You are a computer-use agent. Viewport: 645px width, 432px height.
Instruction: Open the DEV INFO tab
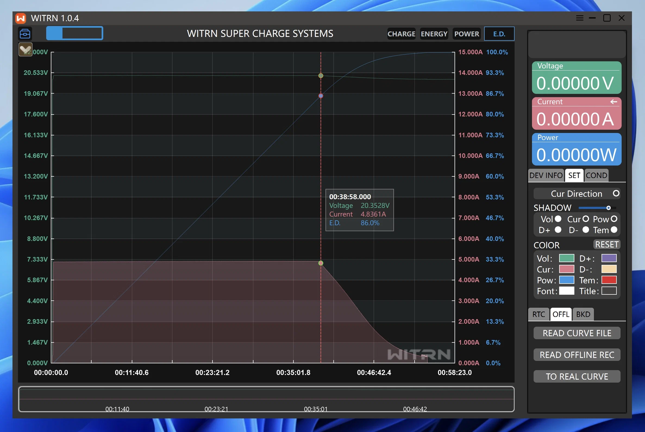(x=546, y=176)
